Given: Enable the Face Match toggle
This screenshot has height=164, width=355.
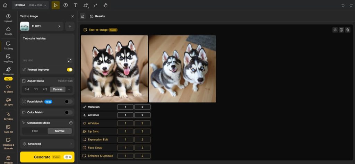Looking at the screenshot, I should 69,102.
